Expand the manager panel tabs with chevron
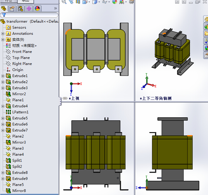Screen dimensions: 208x195 click(x=55, y=8)
